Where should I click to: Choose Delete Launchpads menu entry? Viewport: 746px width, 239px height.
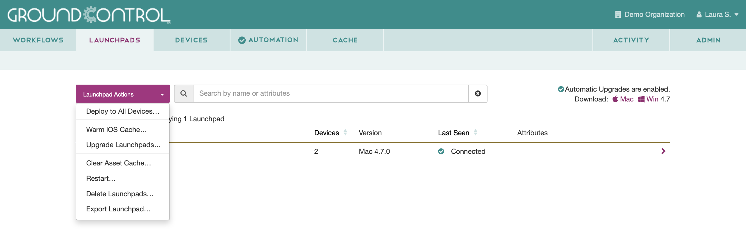point(120,194)
